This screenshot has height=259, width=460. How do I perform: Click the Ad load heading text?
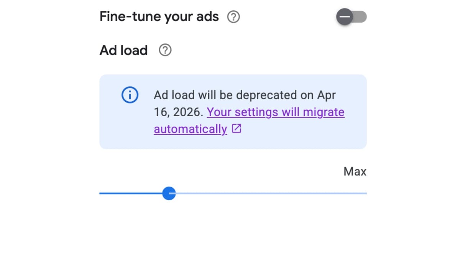click(x=123, y=50)
